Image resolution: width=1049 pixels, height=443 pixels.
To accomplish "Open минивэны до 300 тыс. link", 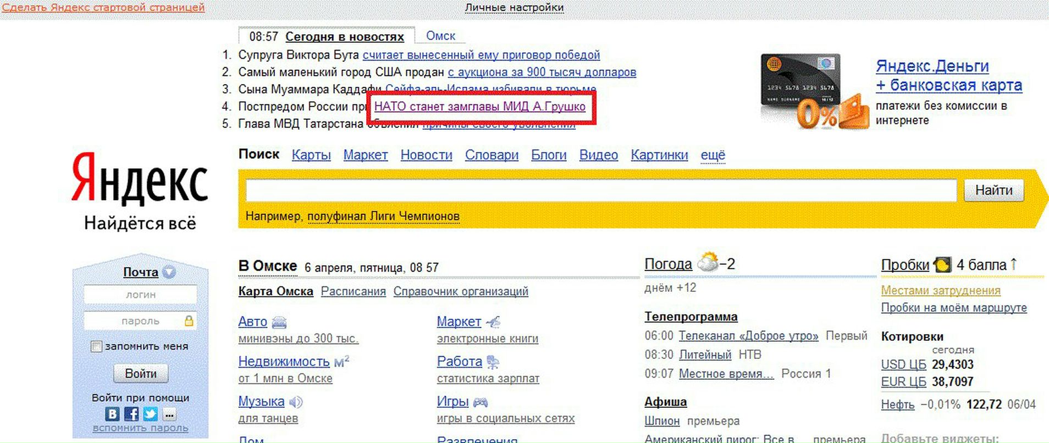I will pyautogui.click(x=299, y=339).
